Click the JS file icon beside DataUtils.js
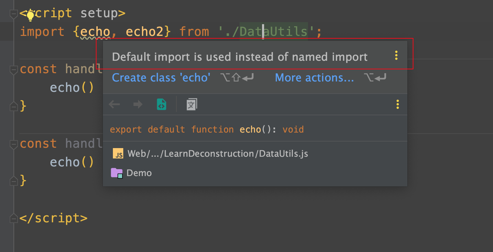The image size is (493, 252). tap(118, 153)
